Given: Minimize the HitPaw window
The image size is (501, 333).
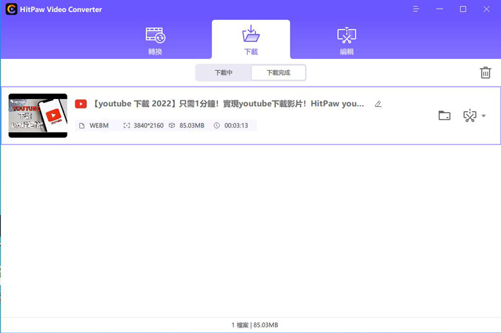Looking at the screenshot, I should point(440,9).
